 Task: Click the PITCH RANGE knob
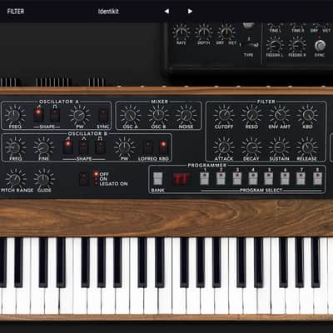point(16,179)
